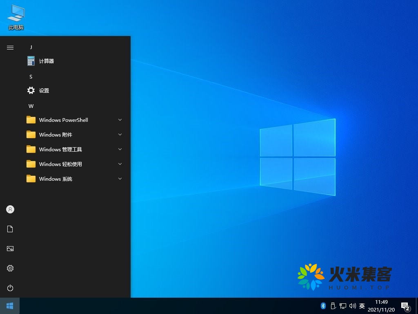Open 设置 from the Start menu
The height and width of the screenshot is (314, 418).
(x=44, y=90)
